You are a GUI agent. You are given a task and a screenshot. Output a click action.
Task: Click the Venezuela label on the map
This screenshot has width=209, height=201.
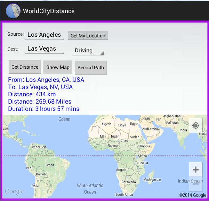tap(39, 147)
